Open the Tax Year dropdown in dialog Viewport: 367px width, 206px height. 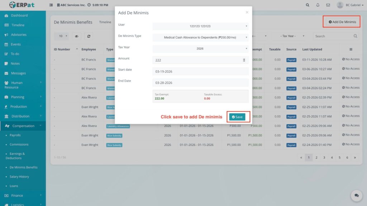point(200,49)
